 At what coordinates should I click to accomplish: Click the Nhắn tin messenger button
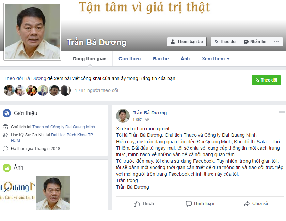[255, 42]
